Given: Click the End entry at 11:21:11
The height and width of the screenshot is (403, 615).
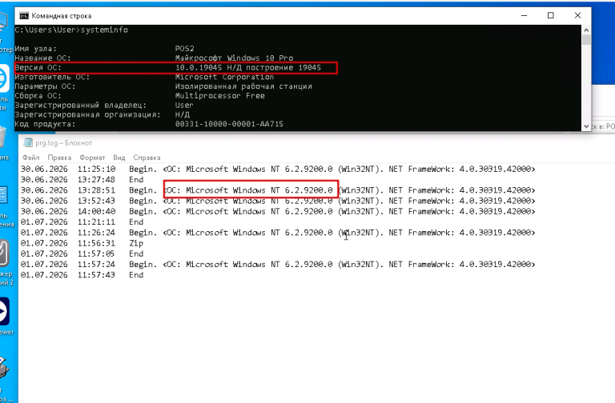Looking at the screenshot, I should 136,221.
